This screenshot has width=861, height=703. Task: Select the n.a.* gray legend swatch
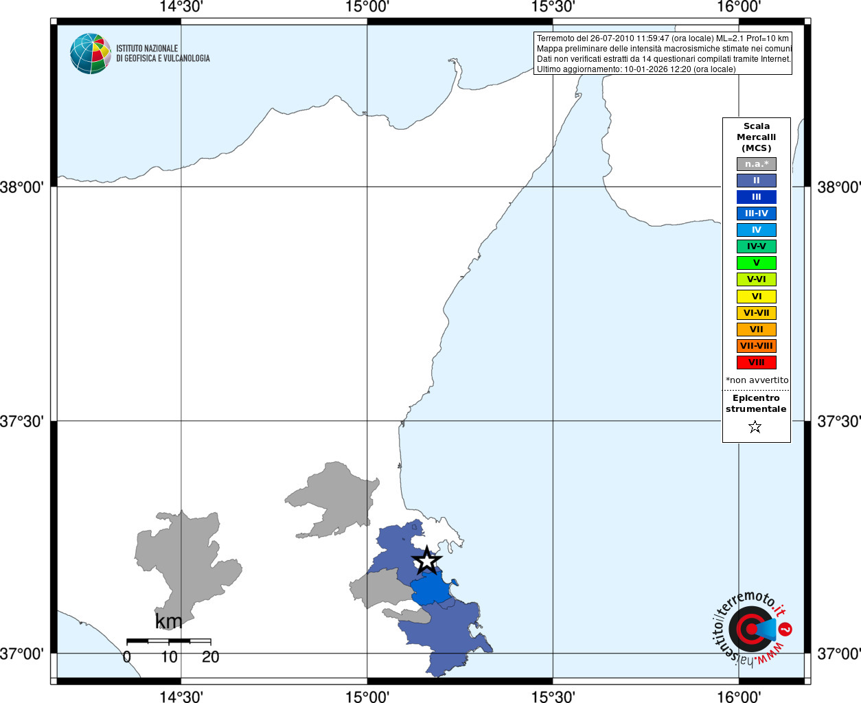point(757,164)
